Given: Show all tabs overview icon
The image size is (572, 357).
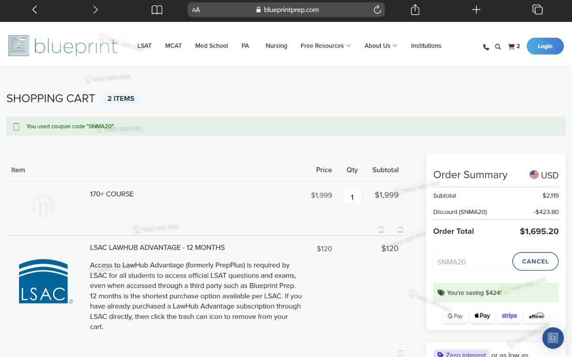Looking at the screenshot, I should click(x=537, y=10).
